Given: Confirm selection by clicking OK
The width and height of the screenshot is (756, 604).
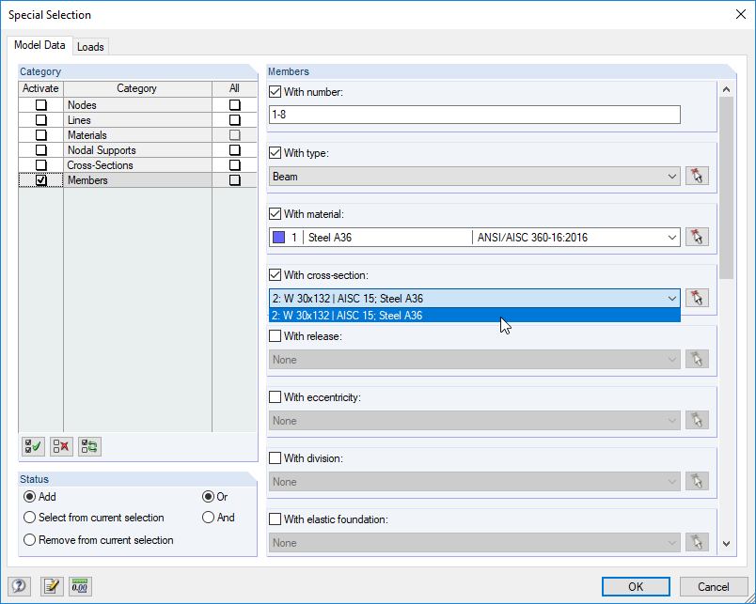Looking at the screenshot, I should (636, 586).
